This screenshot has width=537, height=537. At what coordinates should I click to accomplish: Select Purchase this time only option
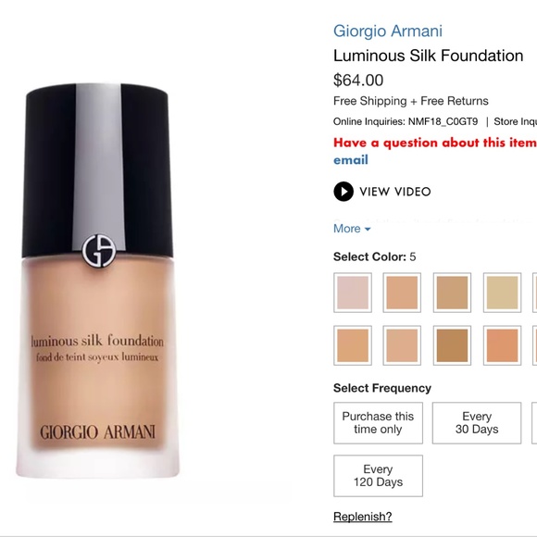pyautogui.click(x=378, y=423)
